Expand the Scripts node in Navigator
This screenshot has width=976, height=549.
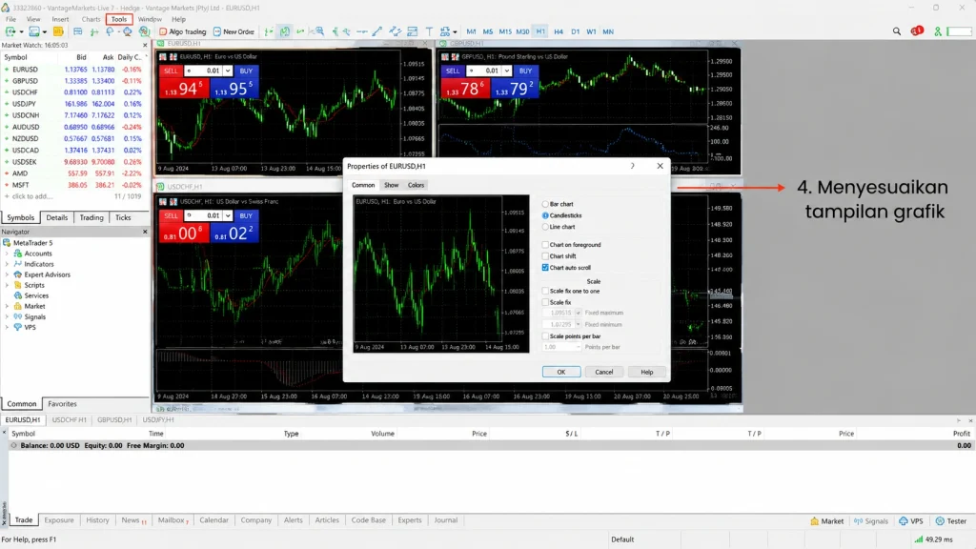pyautogui.click(x=7, y=285)
